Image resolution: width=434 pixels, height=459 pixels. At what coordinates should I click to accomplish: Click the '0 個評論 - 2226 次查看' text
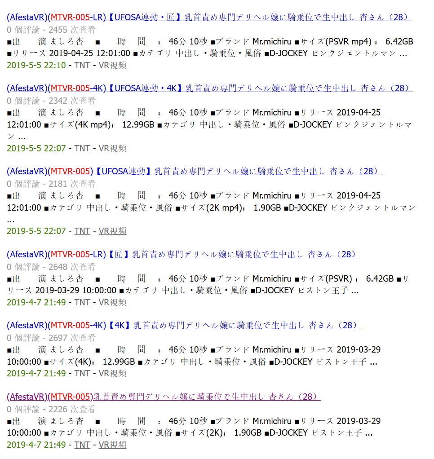51,409
